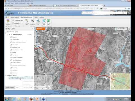Open the Bing Maps external viewer icon
This screenshot has width=135, height=101.
tap(44, 20)
